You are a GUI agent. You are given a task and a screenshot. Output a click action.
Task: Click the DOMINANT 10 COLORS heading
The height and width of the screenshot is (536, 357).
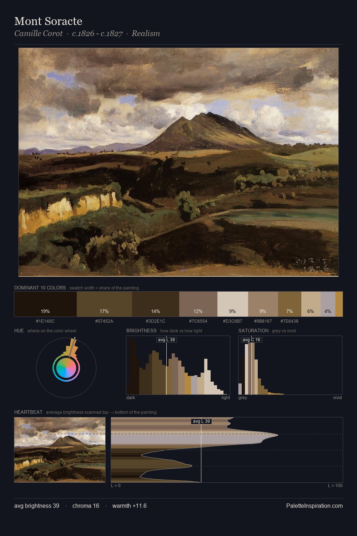click(x=40, y=288)
